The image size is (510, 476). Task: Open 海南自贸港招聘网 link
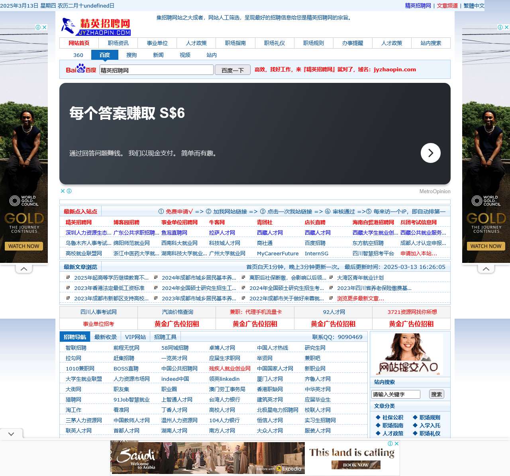point(373,222)
